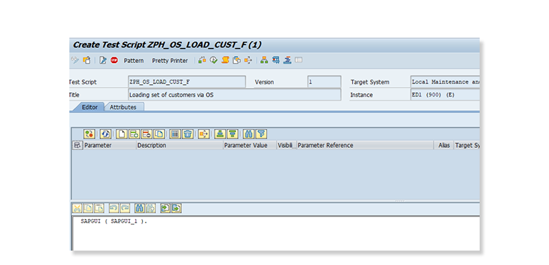This screenshot has height=265, width=549.
Task: Click the delete row red minus icon
Action: 147,134
